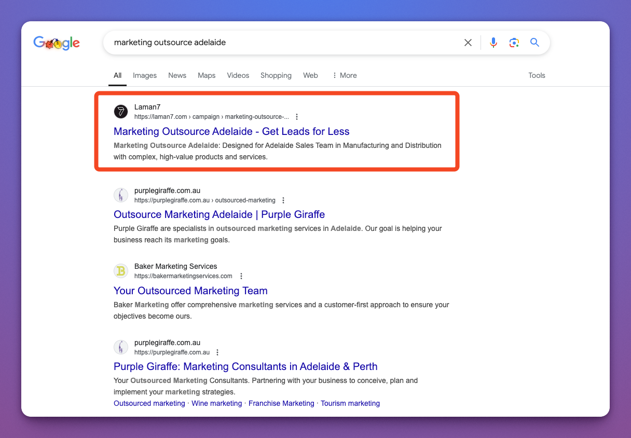Switch to the Maps tab

point(207,75)
